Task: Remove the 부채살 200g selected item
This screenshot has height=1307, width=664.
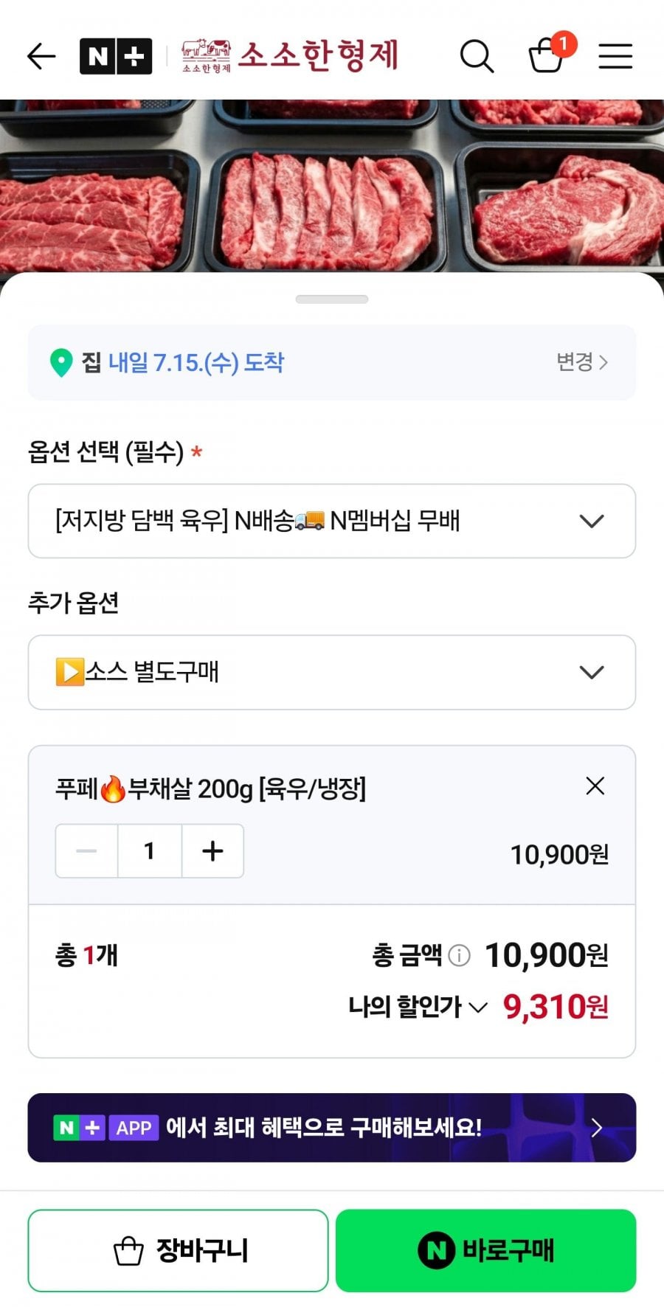Action: pyautogui.click(x=595, y=786)
